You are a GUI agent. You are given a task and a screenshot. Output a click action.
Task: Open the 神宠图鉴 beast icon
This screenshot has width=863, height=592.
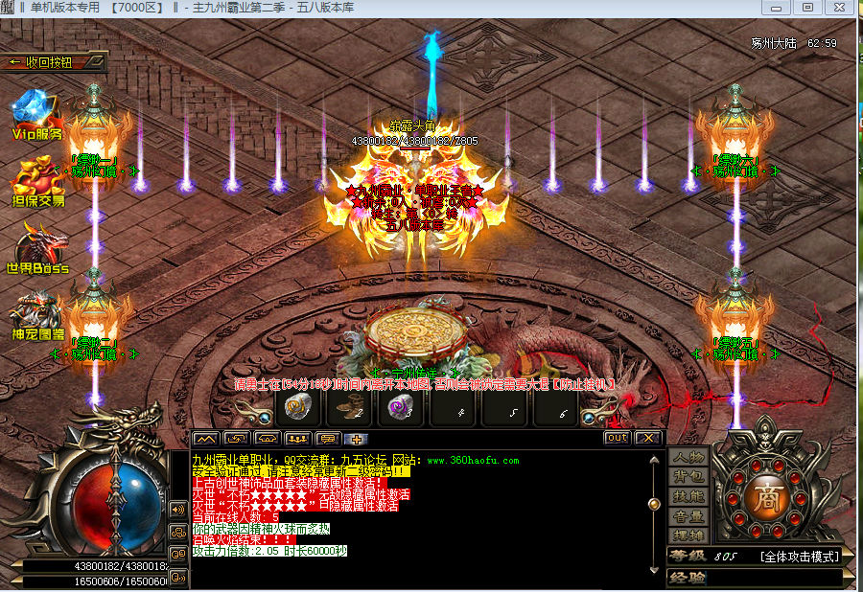point(37,315)
